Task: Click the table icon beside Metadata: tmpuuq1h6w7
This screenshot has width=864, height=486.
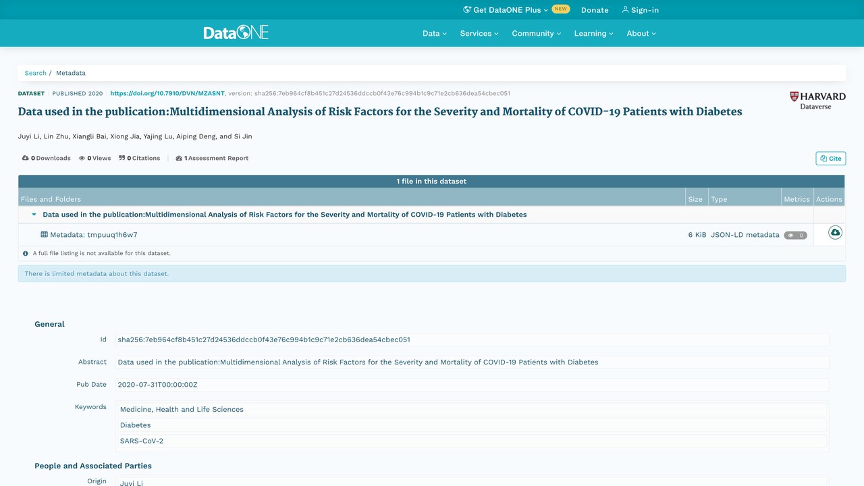Action: click(45, 235)
